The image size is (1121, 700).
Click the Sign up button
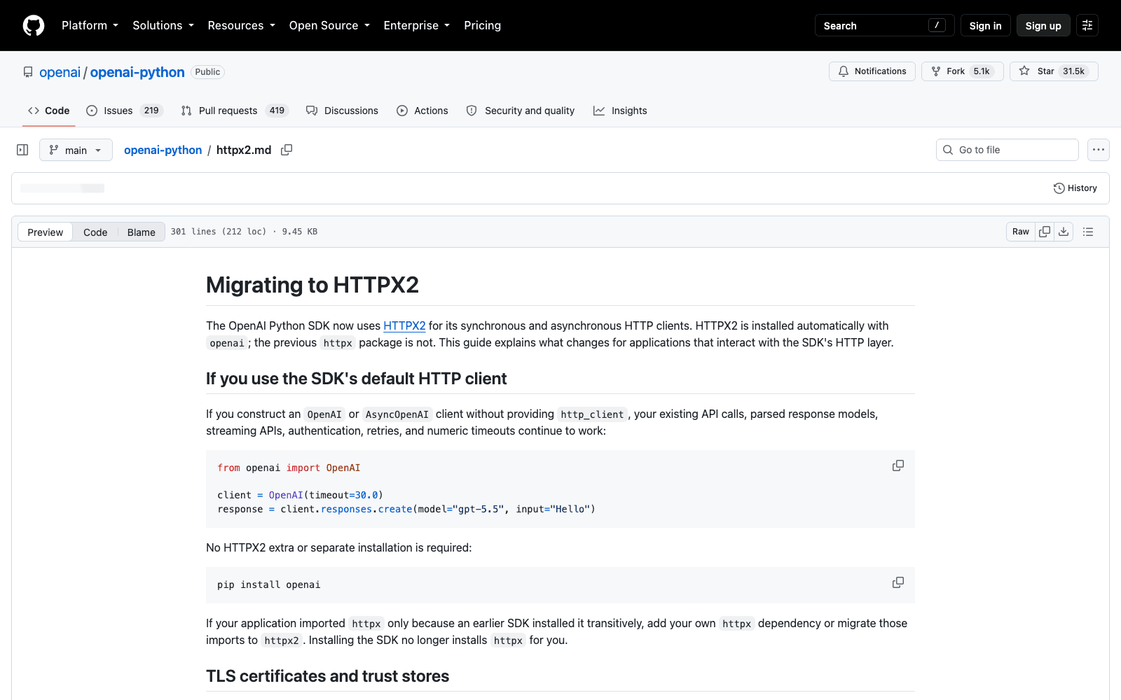pyautogui.click(x=1043, y=25)
